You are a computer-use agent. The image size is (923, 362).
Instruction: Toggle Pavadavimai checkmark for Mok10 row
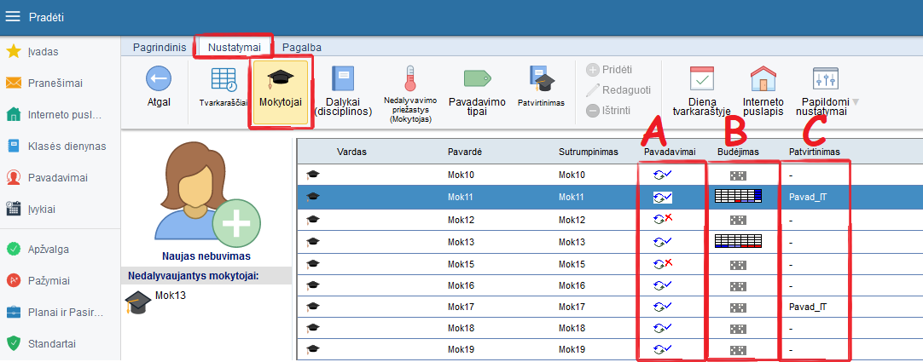pos(663,175)
